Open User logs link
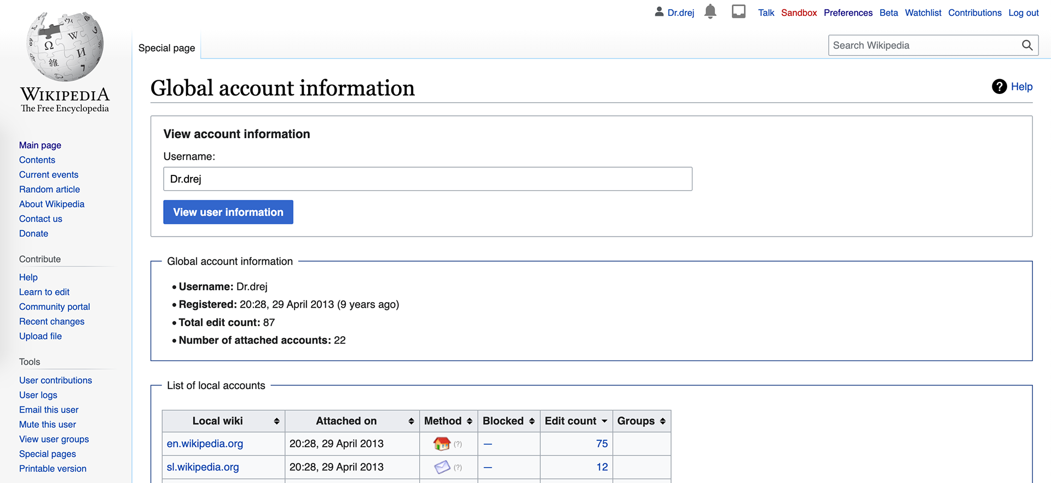The height and width of the screenshot is (483, 1051). [x=38, y=395]
